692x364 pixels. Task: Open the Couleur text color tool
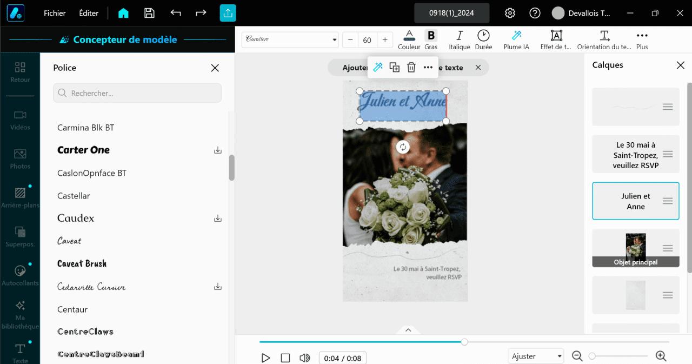pyautogui.click(x=409, y=40)
